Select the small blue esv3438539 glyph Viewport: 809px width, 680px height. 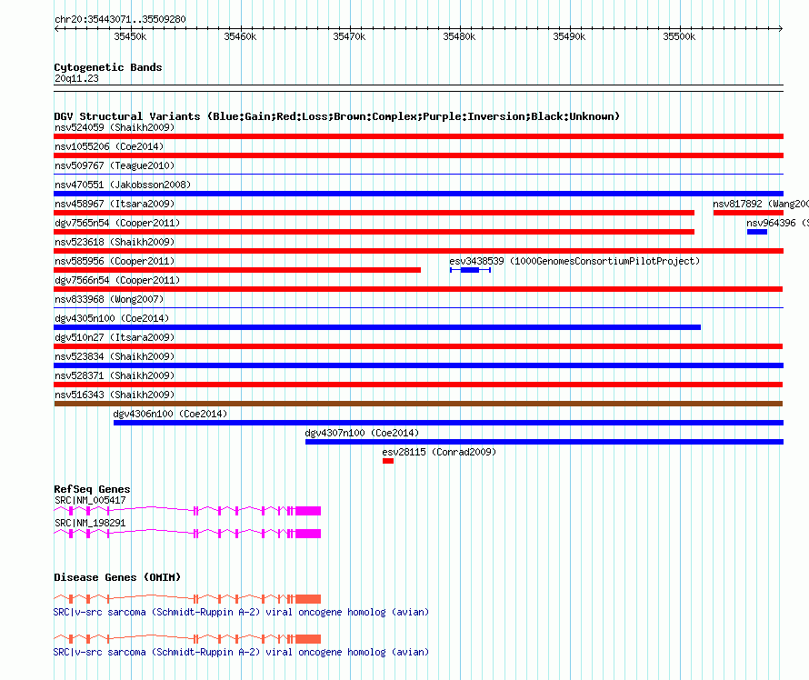[x=470, y=270]
